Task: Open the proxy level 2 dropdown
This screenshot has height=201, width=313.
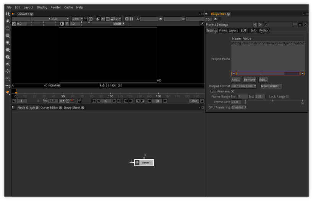Action: pos(118,19)
